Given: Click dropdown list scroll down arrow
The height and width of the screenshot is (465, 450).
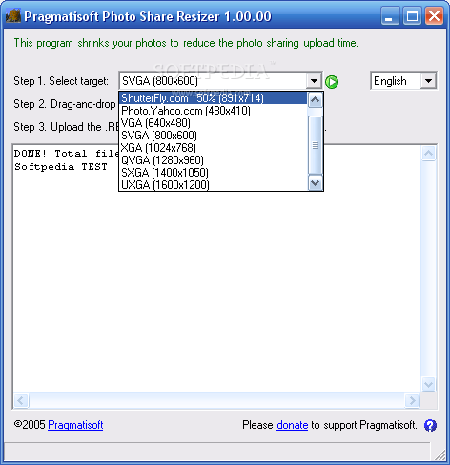Looking at the screenshot, I should click(x=316, y=183).
